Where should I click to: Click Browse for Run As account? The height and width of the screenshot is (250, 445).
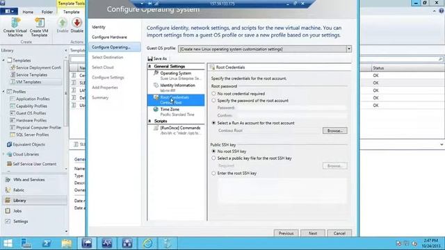(x=335, y=131)
